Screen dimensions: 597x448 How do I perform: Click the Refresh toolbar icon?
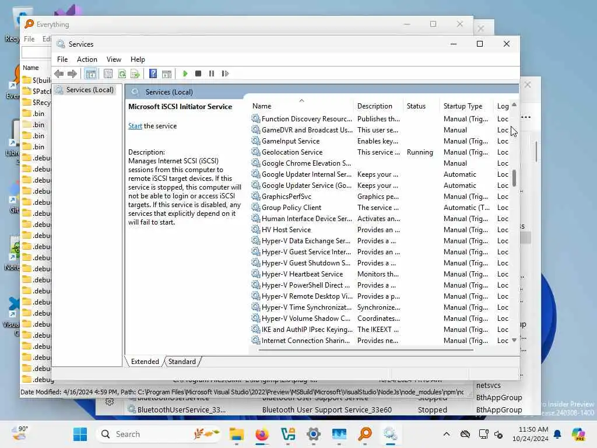[x=122, y=73]
